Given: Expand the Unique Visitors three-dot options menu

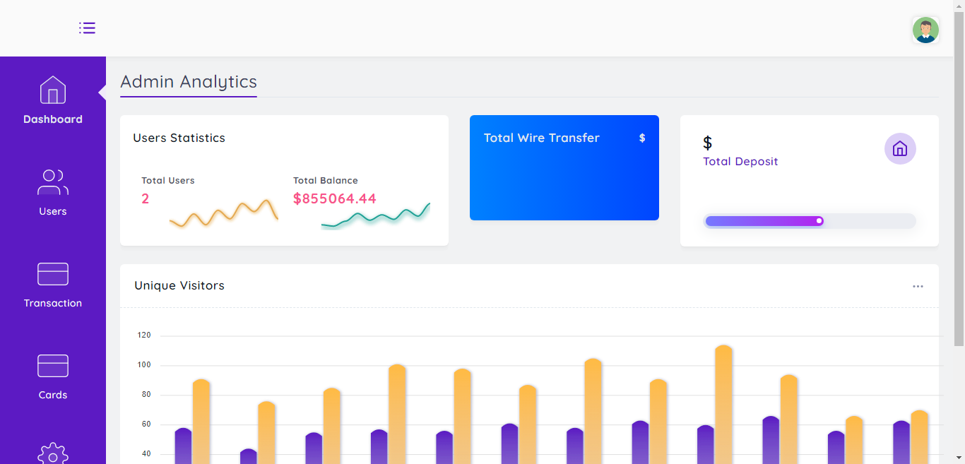Looking at the screenshot, I should (x=918, y=287).
